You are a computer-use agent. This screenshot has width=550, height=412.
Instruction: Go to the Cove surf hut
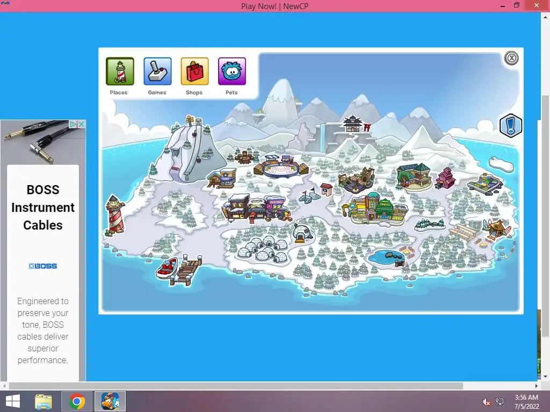click(x=497, y=229)
